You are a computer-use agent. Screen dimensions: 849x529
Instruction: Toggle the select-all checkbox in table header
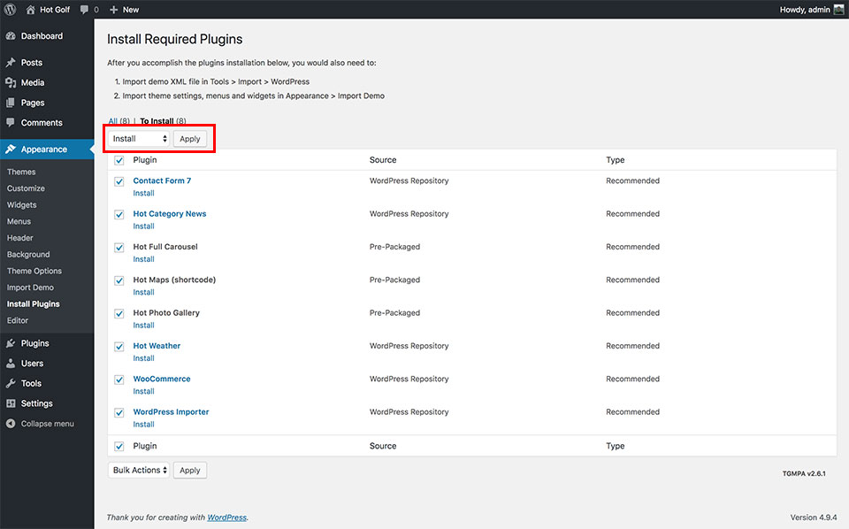tap(119, 160)
